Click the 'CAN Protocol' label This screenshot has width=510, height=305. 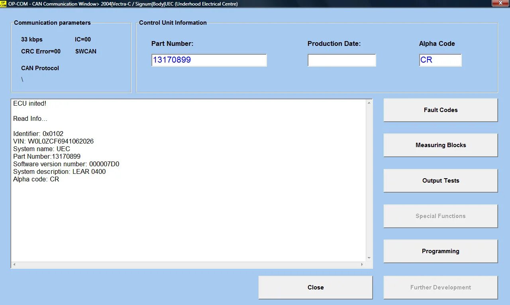click(x=40, y=68)
